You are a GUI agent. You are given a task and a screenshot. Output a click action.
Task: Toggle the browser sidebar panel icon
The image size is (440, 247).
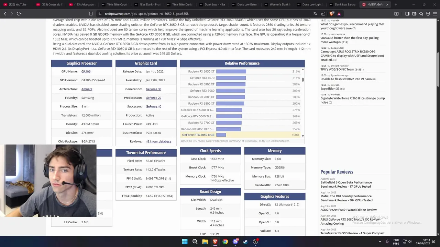(407, 14)
